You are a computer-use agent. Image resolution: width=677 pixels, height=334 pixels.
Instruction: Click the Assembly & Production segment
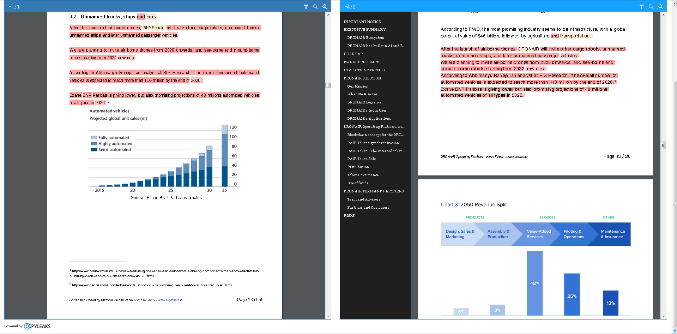point(498,234)
